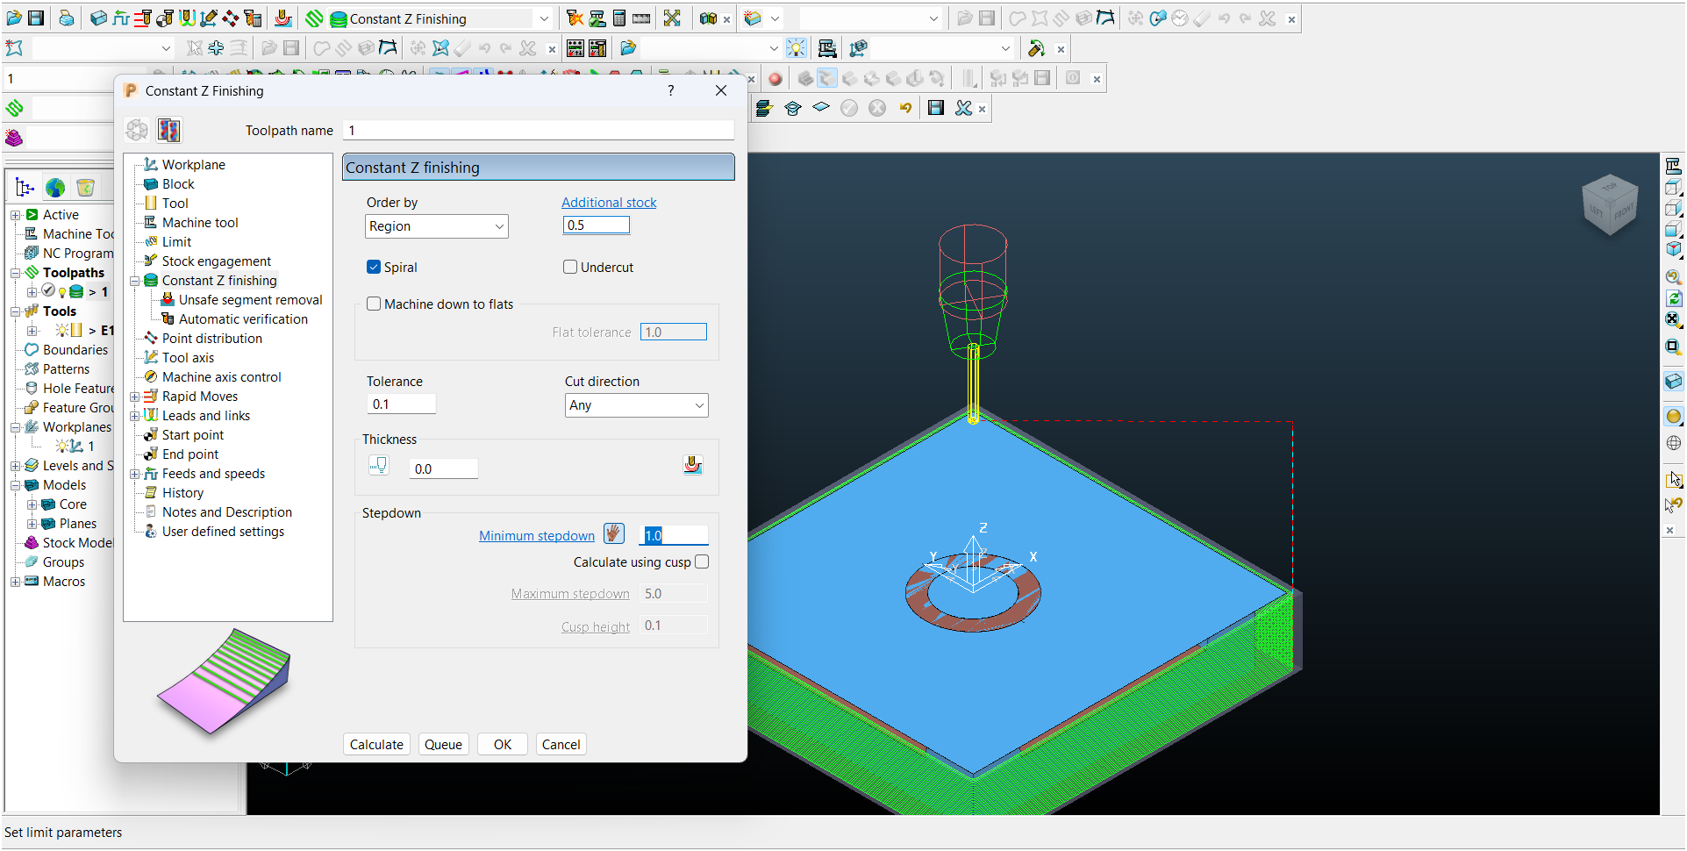Expand the Leads and links tree node
The image size is (1687, 851).
135,416
